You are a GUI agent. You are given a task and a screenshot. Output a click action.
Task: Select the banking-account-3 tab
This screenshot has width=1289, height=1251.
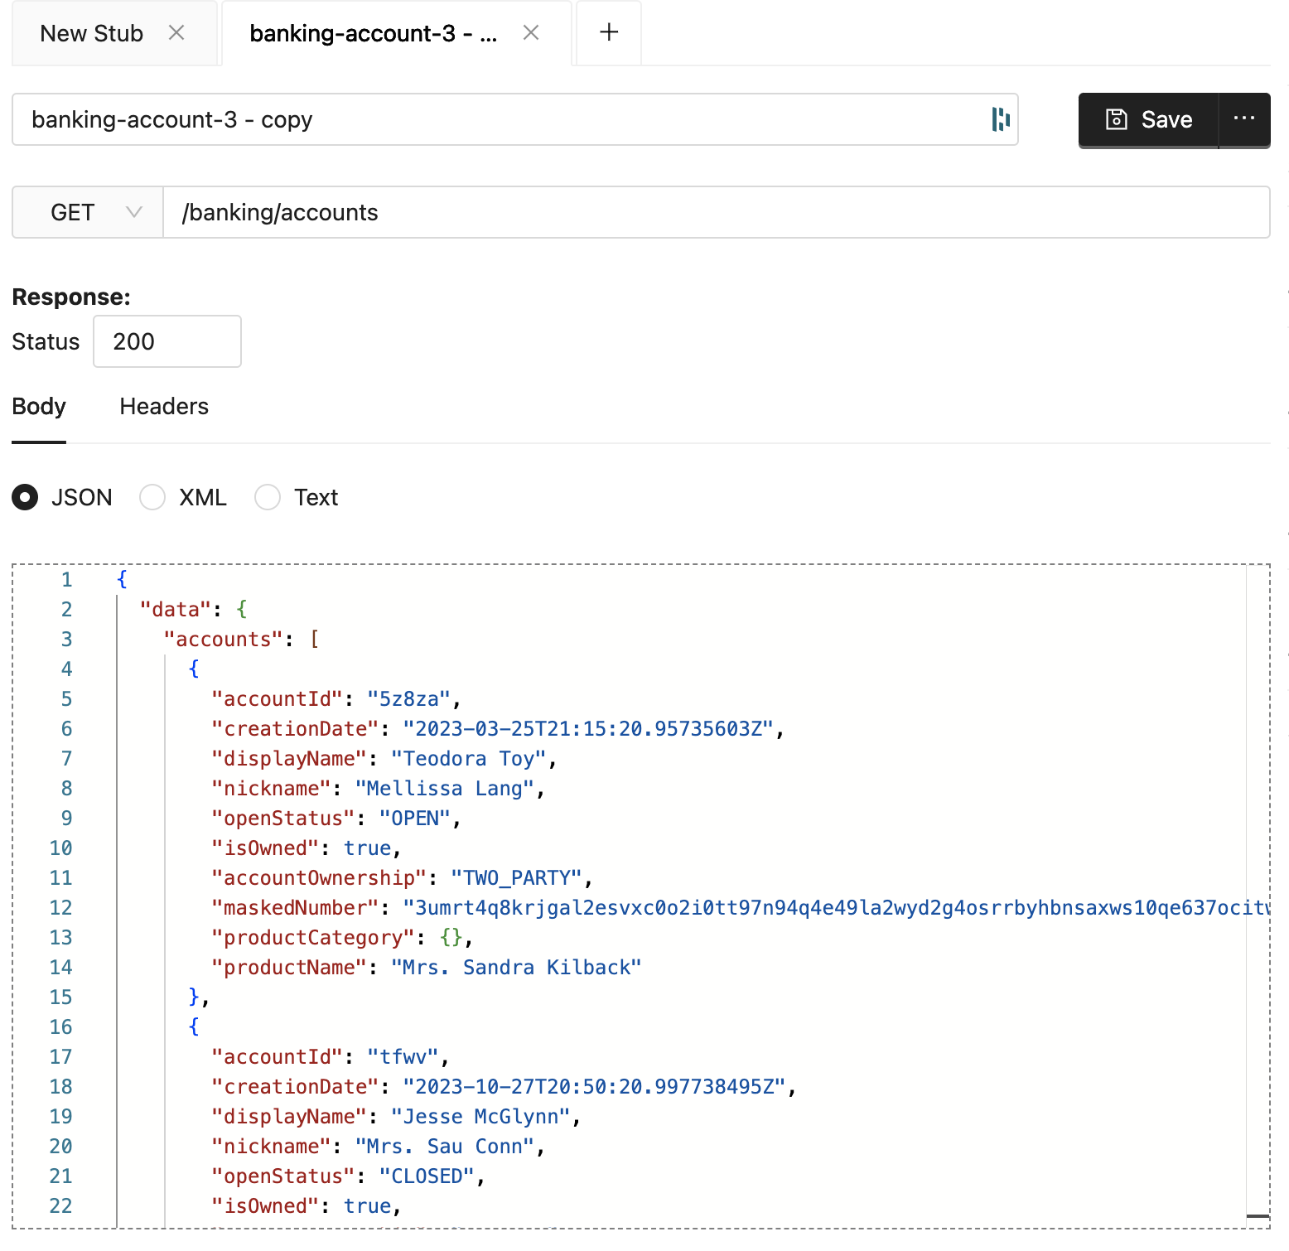373,33
